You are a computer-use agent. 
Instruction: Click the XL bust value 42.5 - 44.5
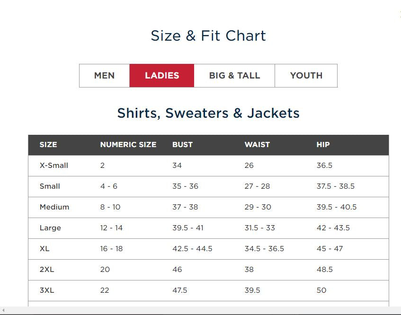pyautogui.click(x=192, y=249)
